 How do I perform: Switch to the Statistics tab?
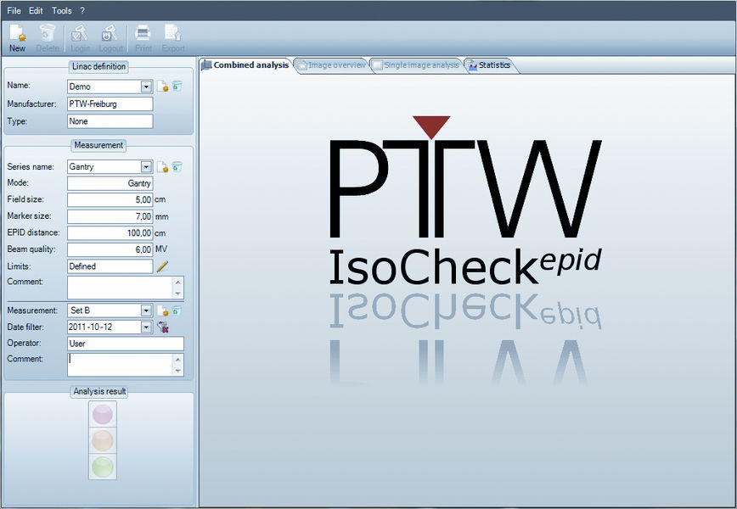491,64
